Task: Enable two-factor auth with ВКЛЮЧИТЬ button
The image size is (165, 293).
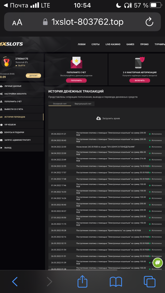Action: pos(139,80)
